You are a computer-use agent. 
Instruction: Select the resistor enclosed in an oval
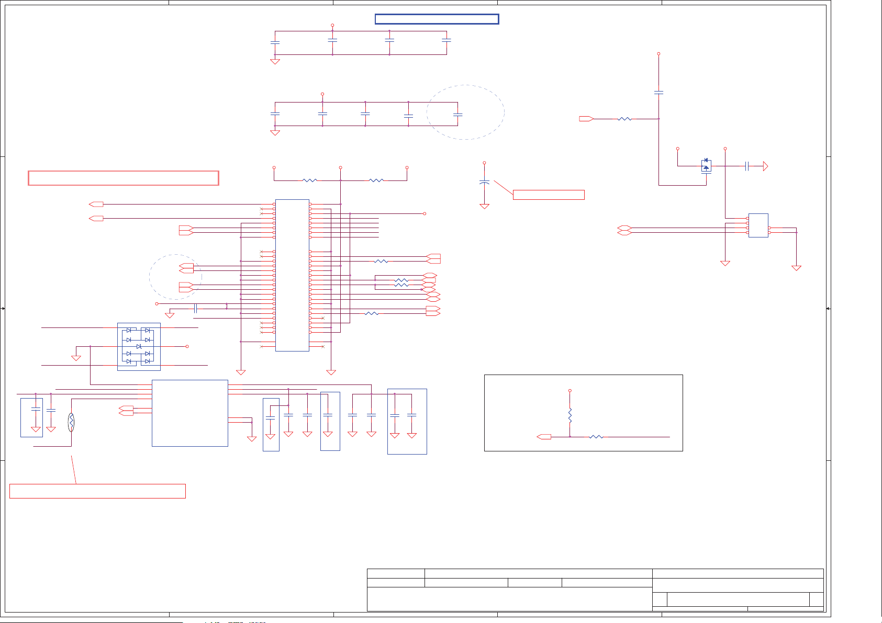pos(71,422)
